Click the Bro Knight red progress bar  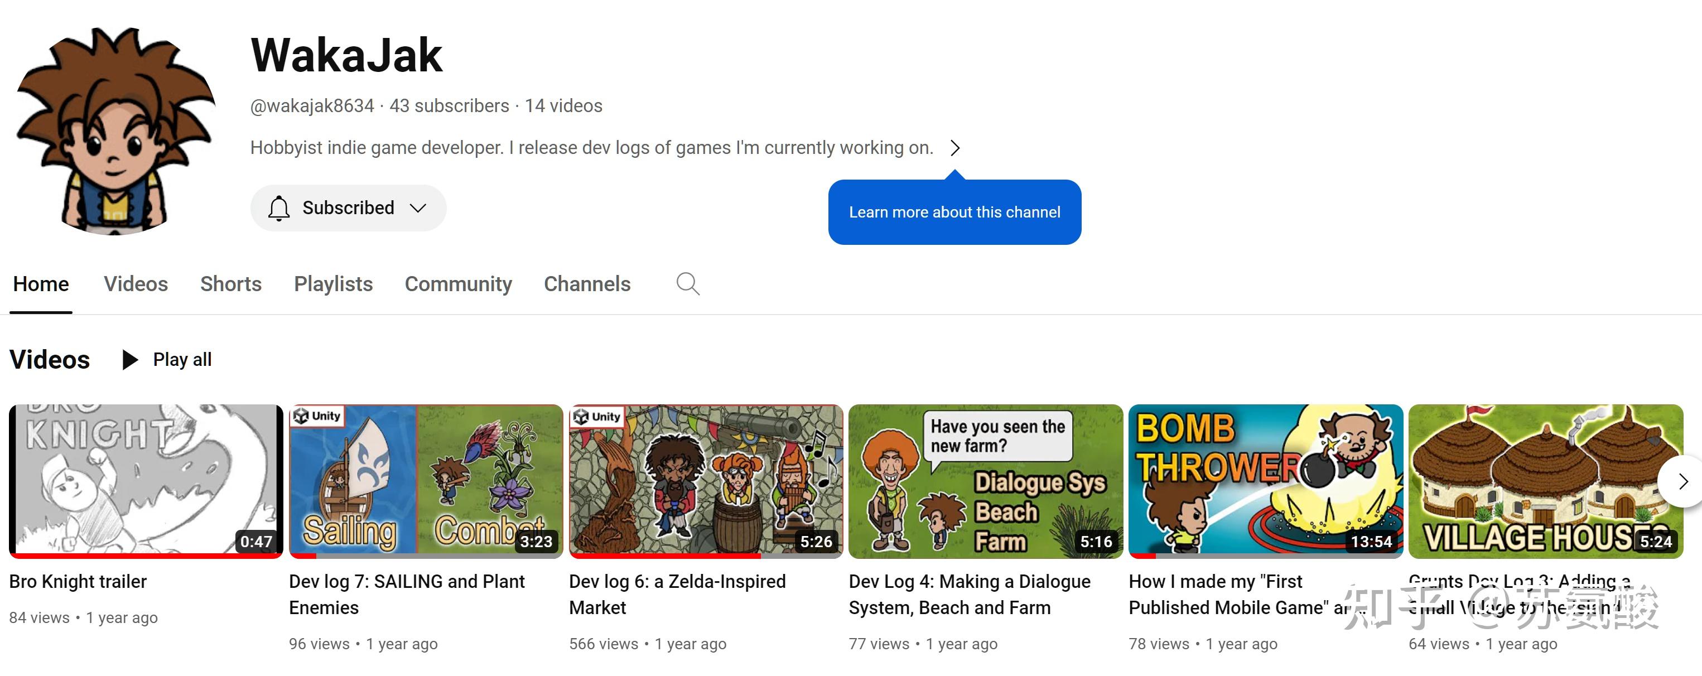(146, 556)
